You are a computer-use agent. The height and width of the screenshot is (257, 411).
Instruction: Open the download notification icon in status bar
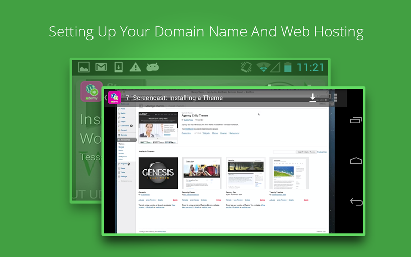119,67
